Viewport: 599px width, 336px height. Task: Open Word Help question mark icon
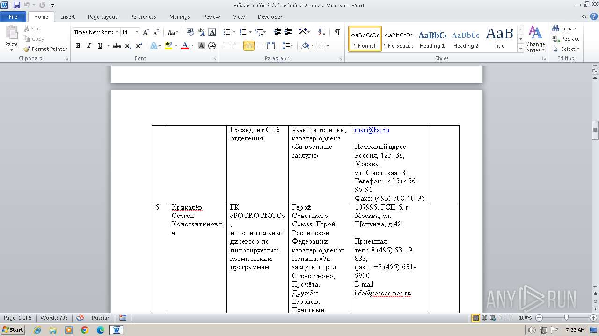595,17
